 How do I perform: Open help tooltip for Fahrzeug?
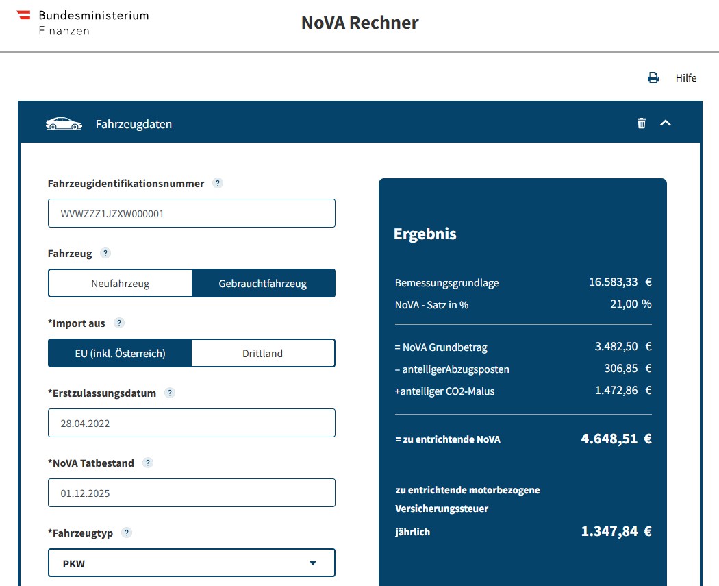coord(105,253)
